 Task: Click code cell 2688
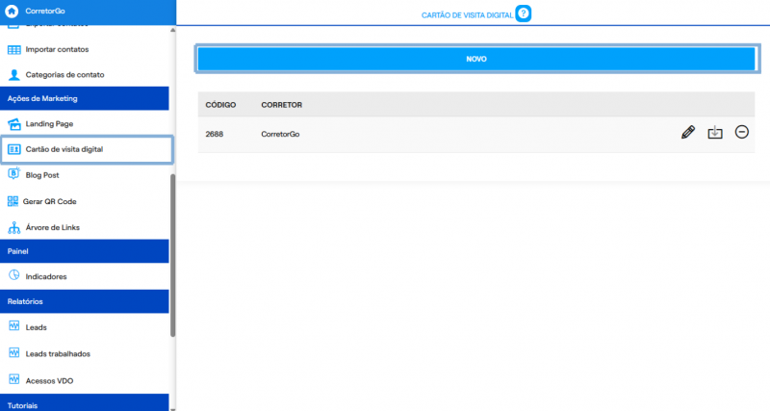click(214, 134)
